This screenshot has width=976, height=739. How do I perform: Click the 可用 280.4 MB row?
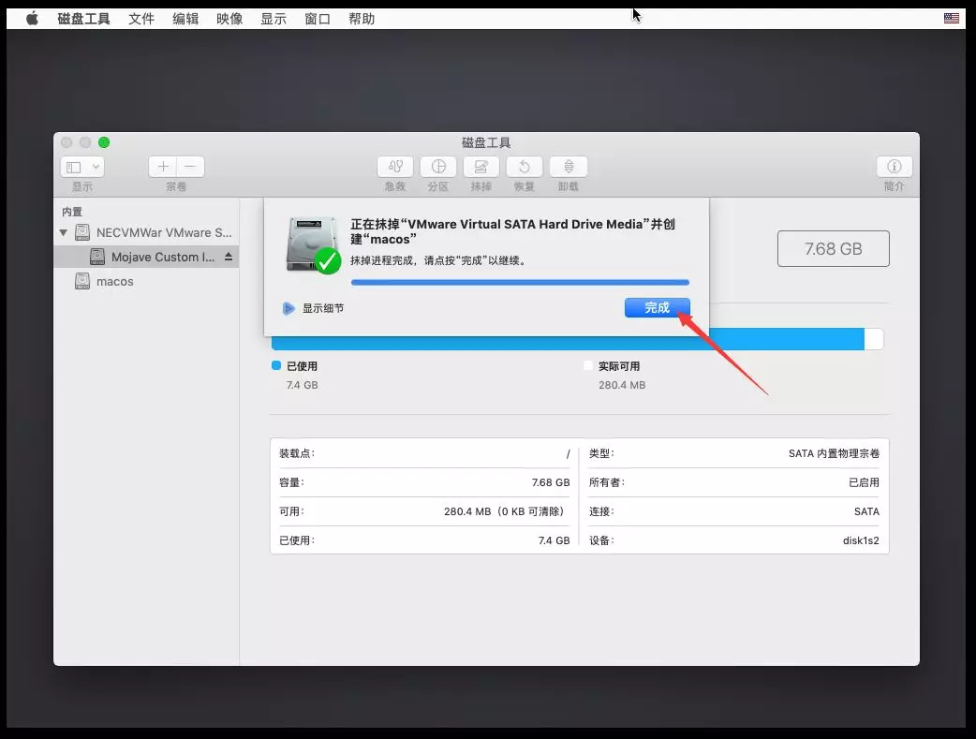(x=424, y=511)
